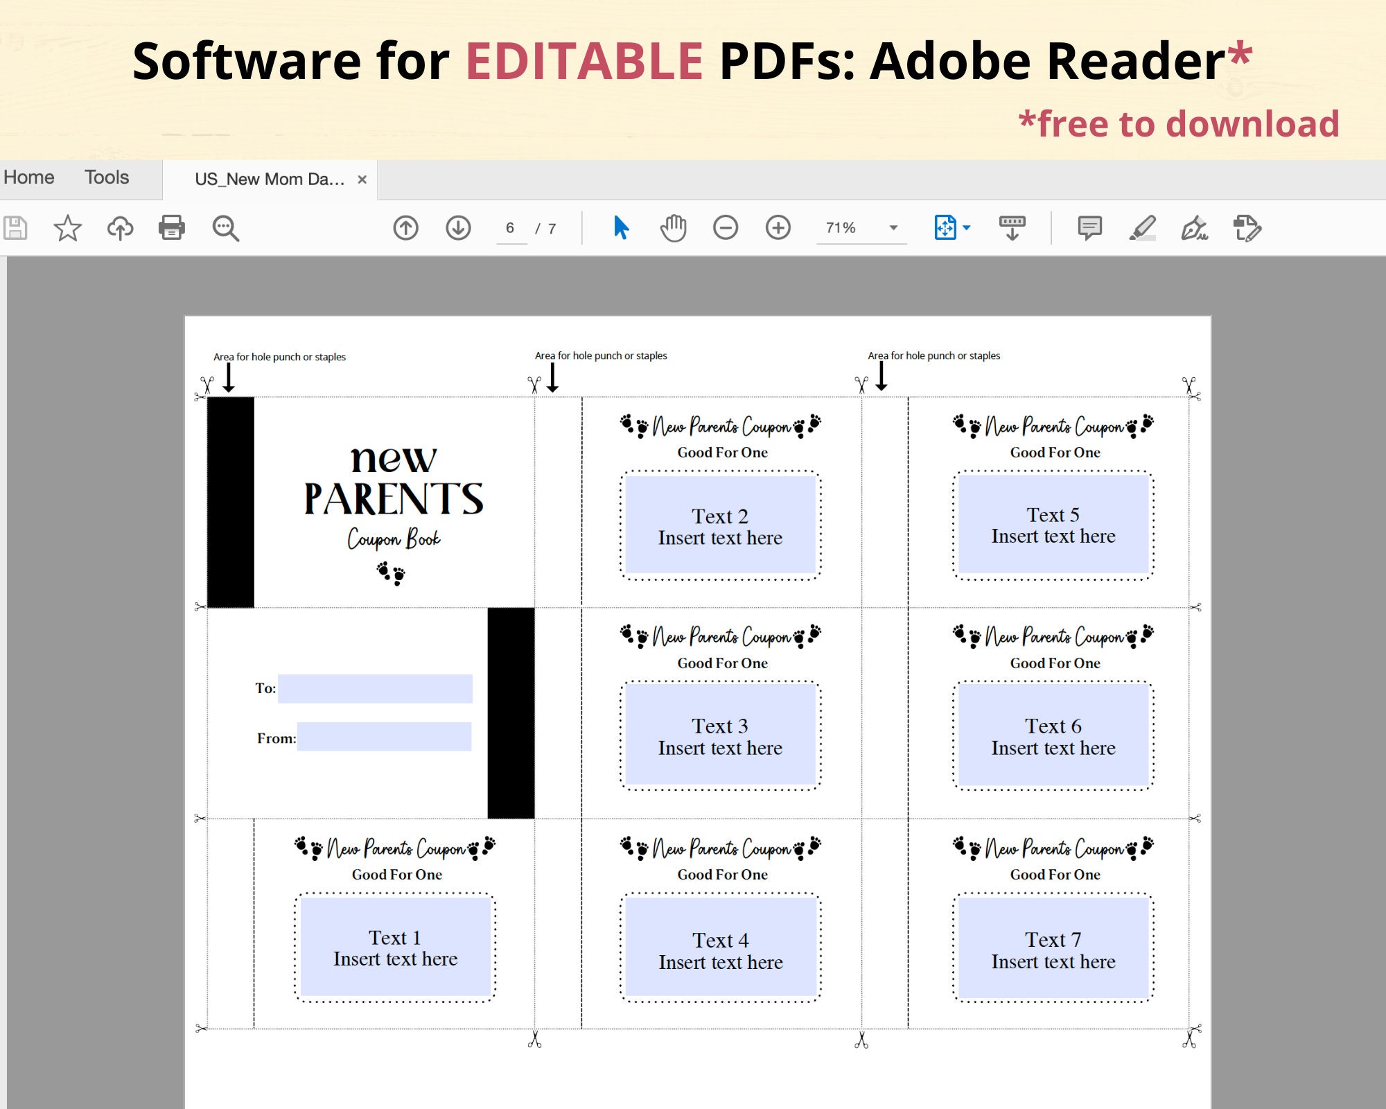Close the US_New Mom Da... tab

coord(362,180)
